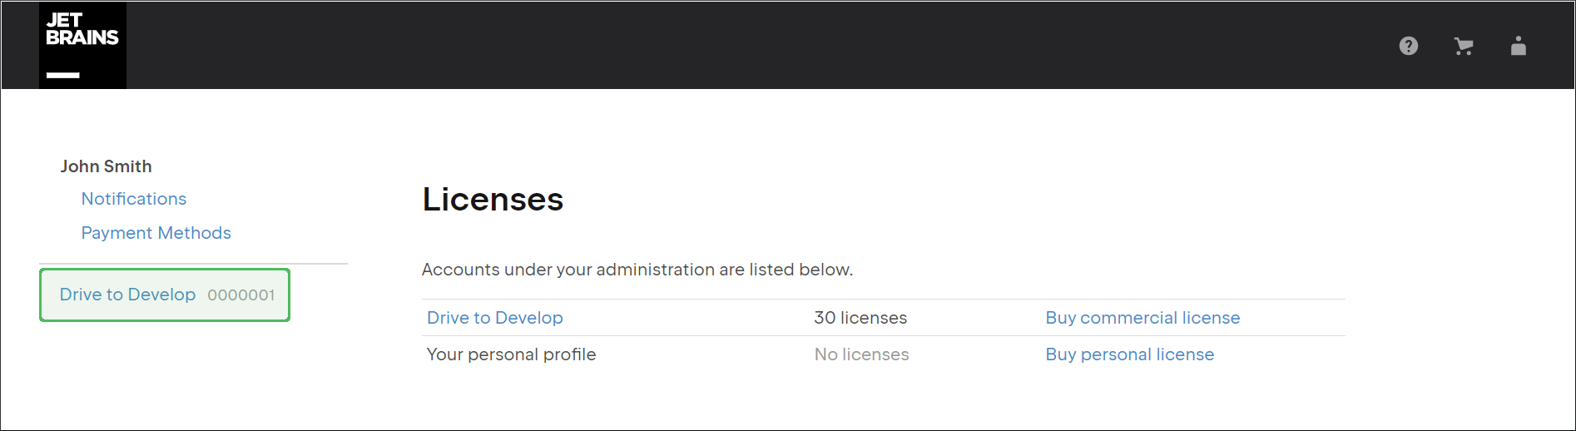Click the sidebar divider line below Payment Methods
This screenshot has height=431, width=1576.
pyautogui.click(x=193, y=264)
